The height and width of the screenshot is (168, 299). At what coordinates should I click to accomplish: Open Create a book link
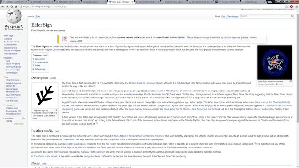coord(12,108)
